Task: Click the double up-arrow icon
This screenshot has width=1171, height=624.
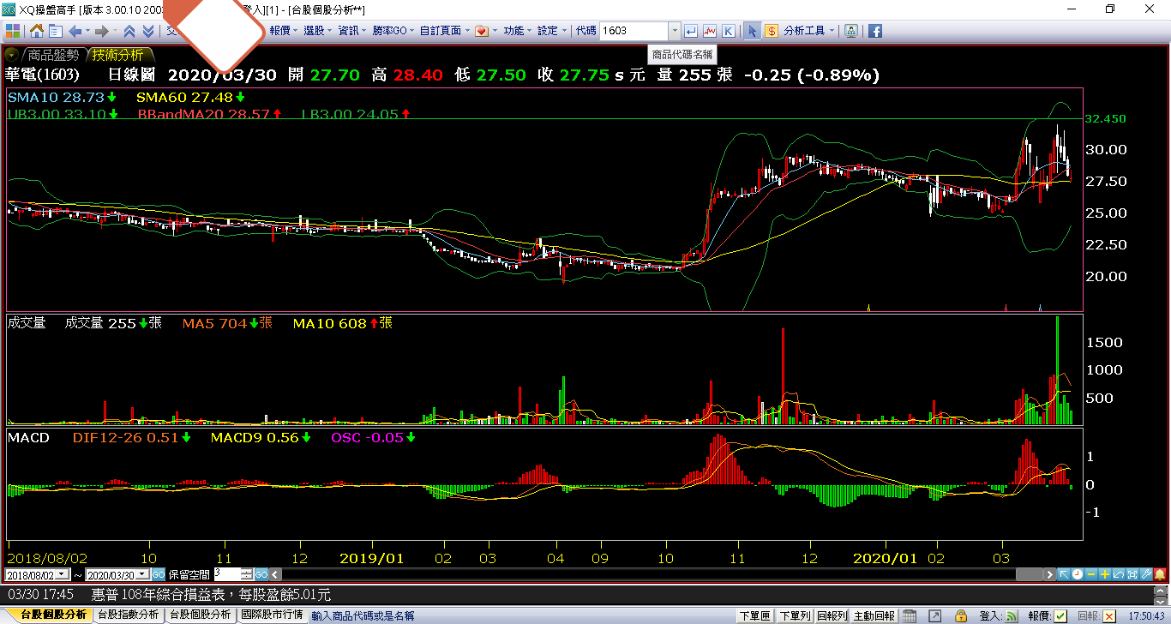Action: coord(129,31)
